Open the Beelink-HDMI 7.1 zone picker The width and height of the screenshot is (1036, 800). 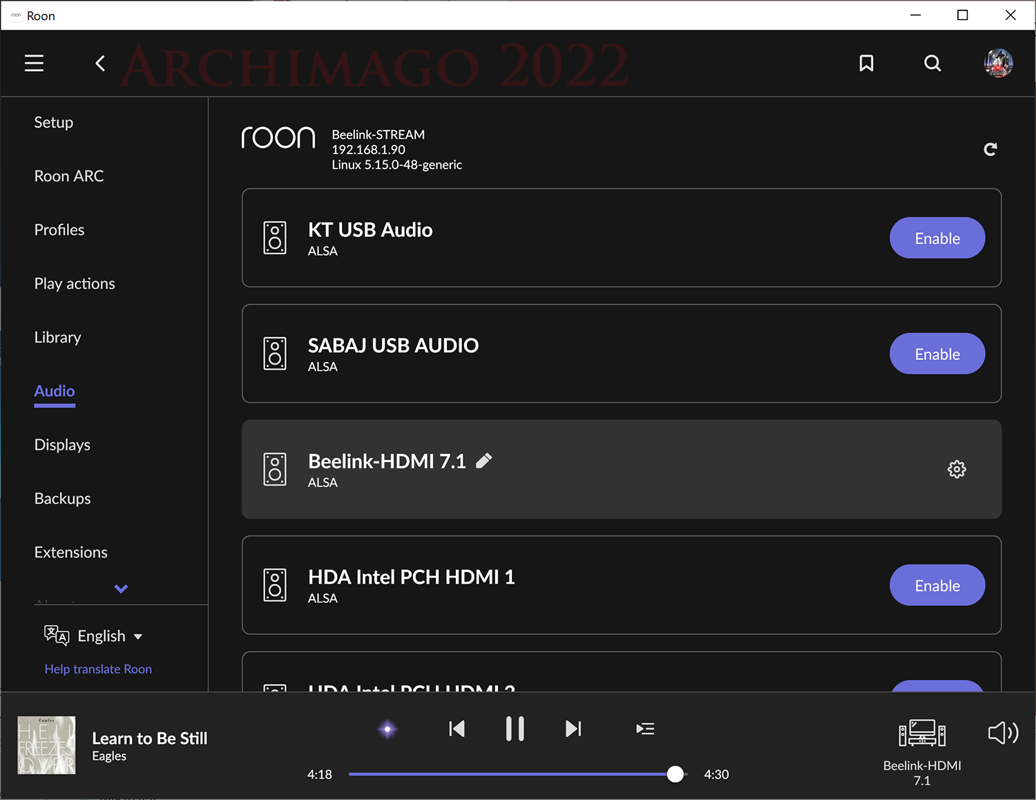tap(922, 752)
